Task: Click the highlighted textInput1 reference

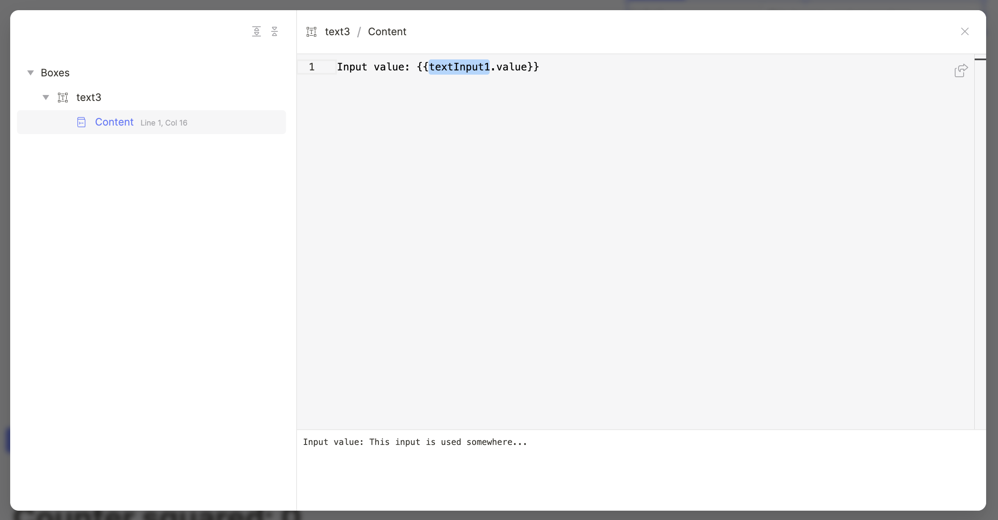Action: 459,67
